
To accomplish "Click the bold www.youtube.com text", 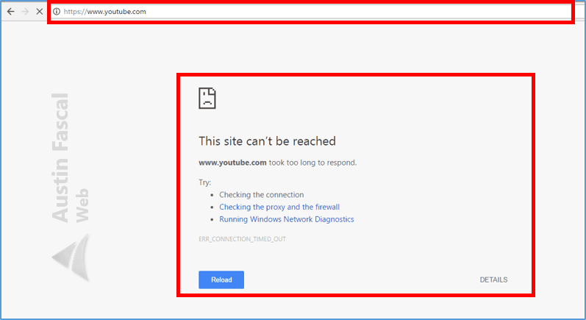I will [x=232, y=163].
